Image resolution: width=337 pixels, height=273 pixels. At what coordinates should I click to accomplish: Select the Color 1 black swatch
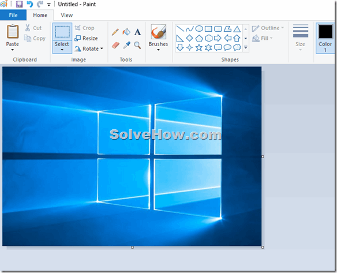coord(325,32)
